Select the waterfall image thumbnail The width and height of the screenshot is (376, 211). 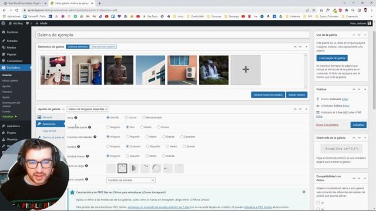click(x=214, y=70)
